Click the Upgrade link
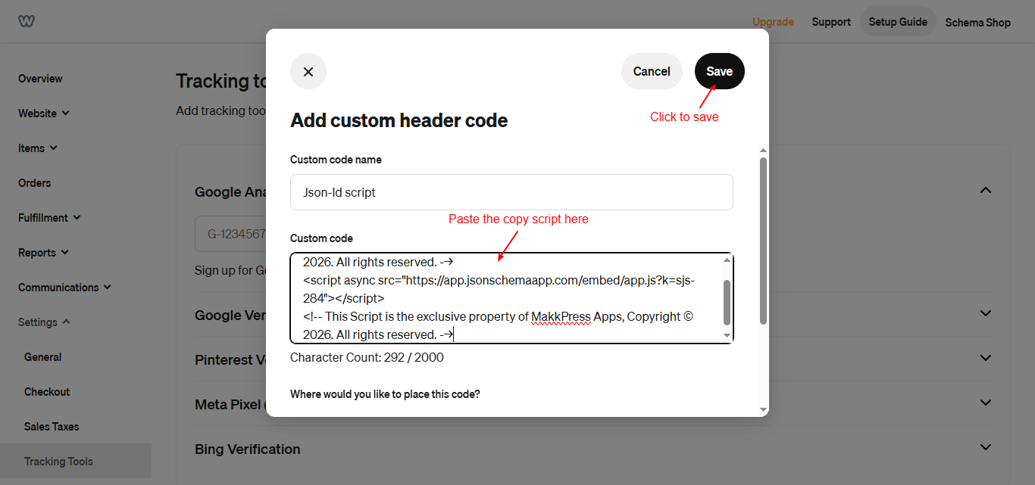This screenshot has height=485, width=1035. click(x=773, y=22)
